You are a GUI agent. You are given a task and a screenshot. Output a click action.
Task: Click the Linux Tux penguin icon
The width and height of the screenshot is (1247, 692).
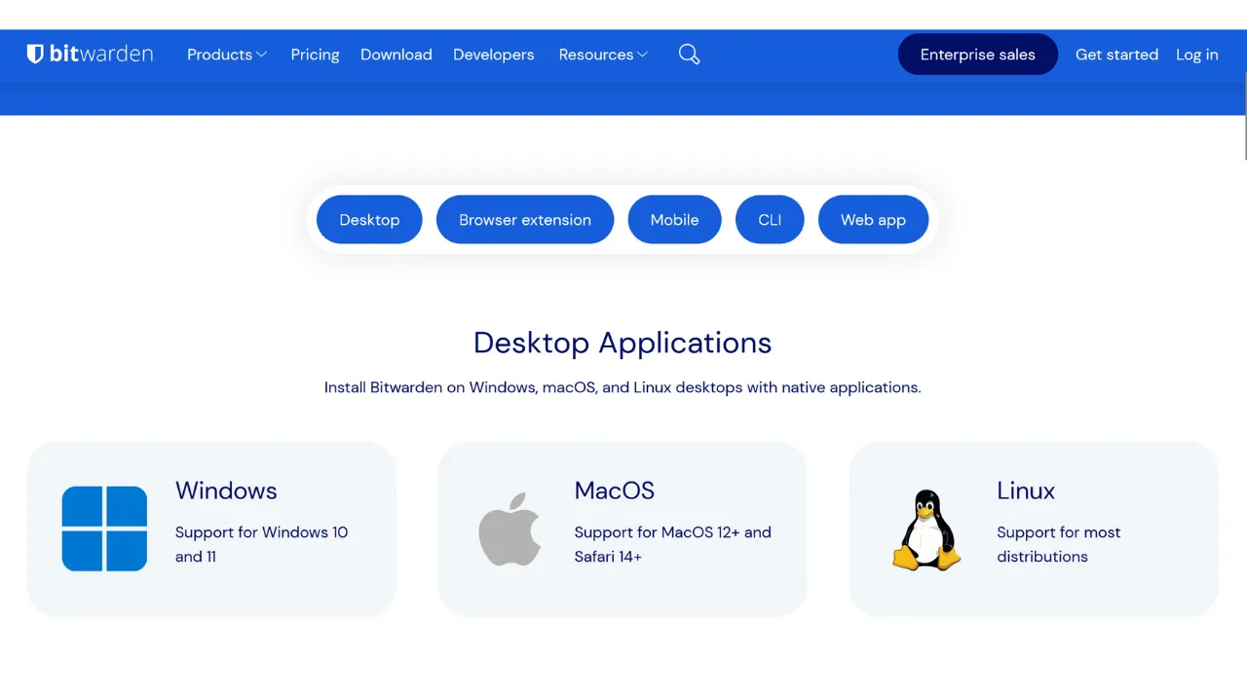click(x=926, y=529)
